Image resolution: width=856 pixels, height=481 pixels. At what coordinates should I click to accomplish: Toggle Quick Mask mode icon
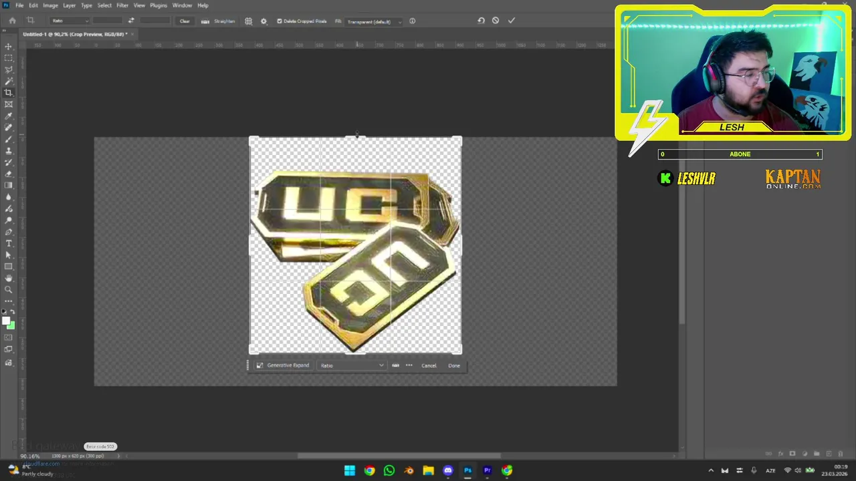(9, 337)
